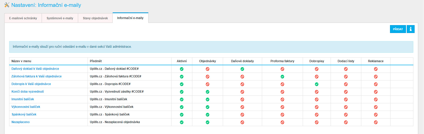Viewport: 424px width, 134px height.
Task: Open Imunitní balíček email link
Action: tap(23, 99)
